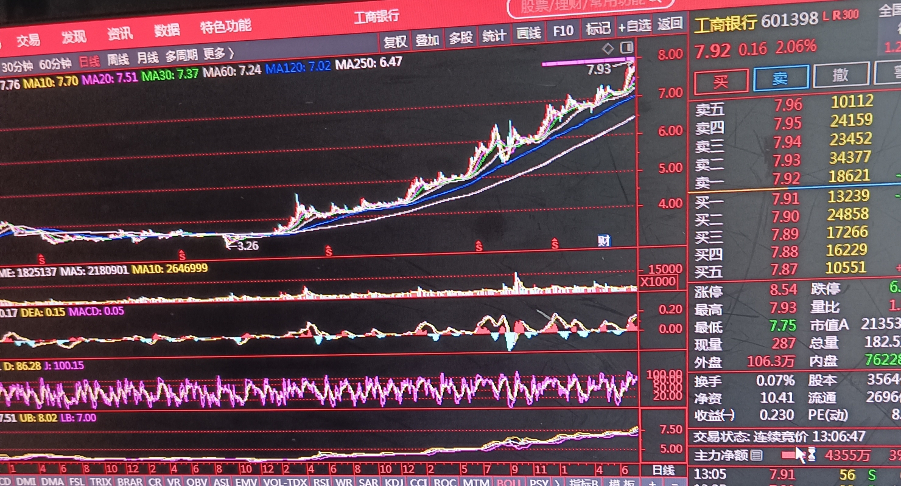Image resolution: width=901 pixels, height=486 pixels.
Task: Expand more indicators arrow after PSY
Action: click(556, 482)
